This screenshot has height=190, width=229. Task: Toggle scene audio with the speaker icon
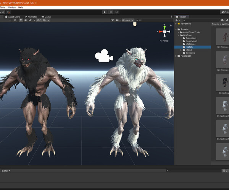pyautogui.click(x=26, y=20)
